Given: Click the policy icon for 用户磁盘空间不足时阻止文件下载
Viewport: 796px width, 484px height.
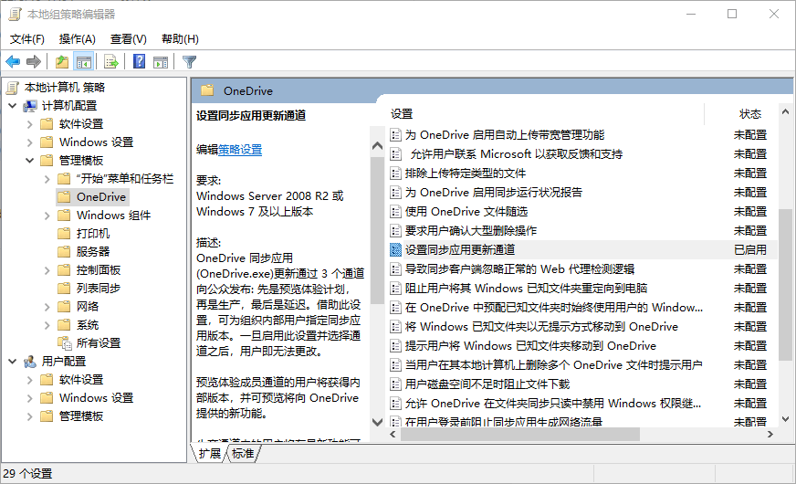Looking at the screenshot, I should (x=395, y=384).
